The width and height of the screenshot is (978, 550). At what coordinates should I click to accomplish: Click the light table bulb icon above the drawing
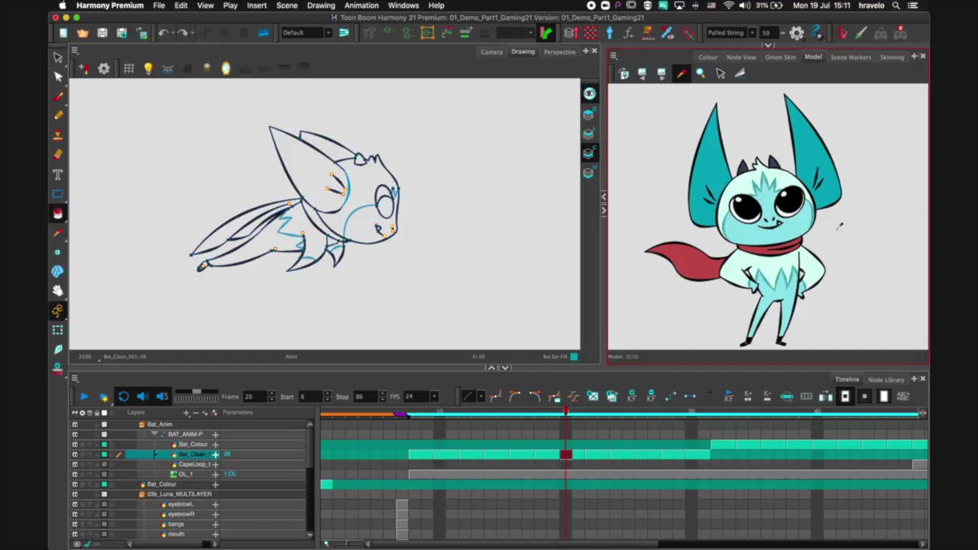point(147,68)
